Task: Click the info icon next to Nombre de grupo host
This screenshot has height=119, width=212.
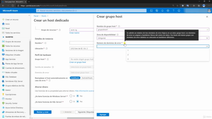Action: (119, 26)
